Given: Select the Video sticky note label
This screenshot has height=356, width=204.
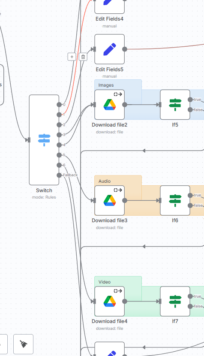Looking at the screenshot, I should tap(105, 282).
